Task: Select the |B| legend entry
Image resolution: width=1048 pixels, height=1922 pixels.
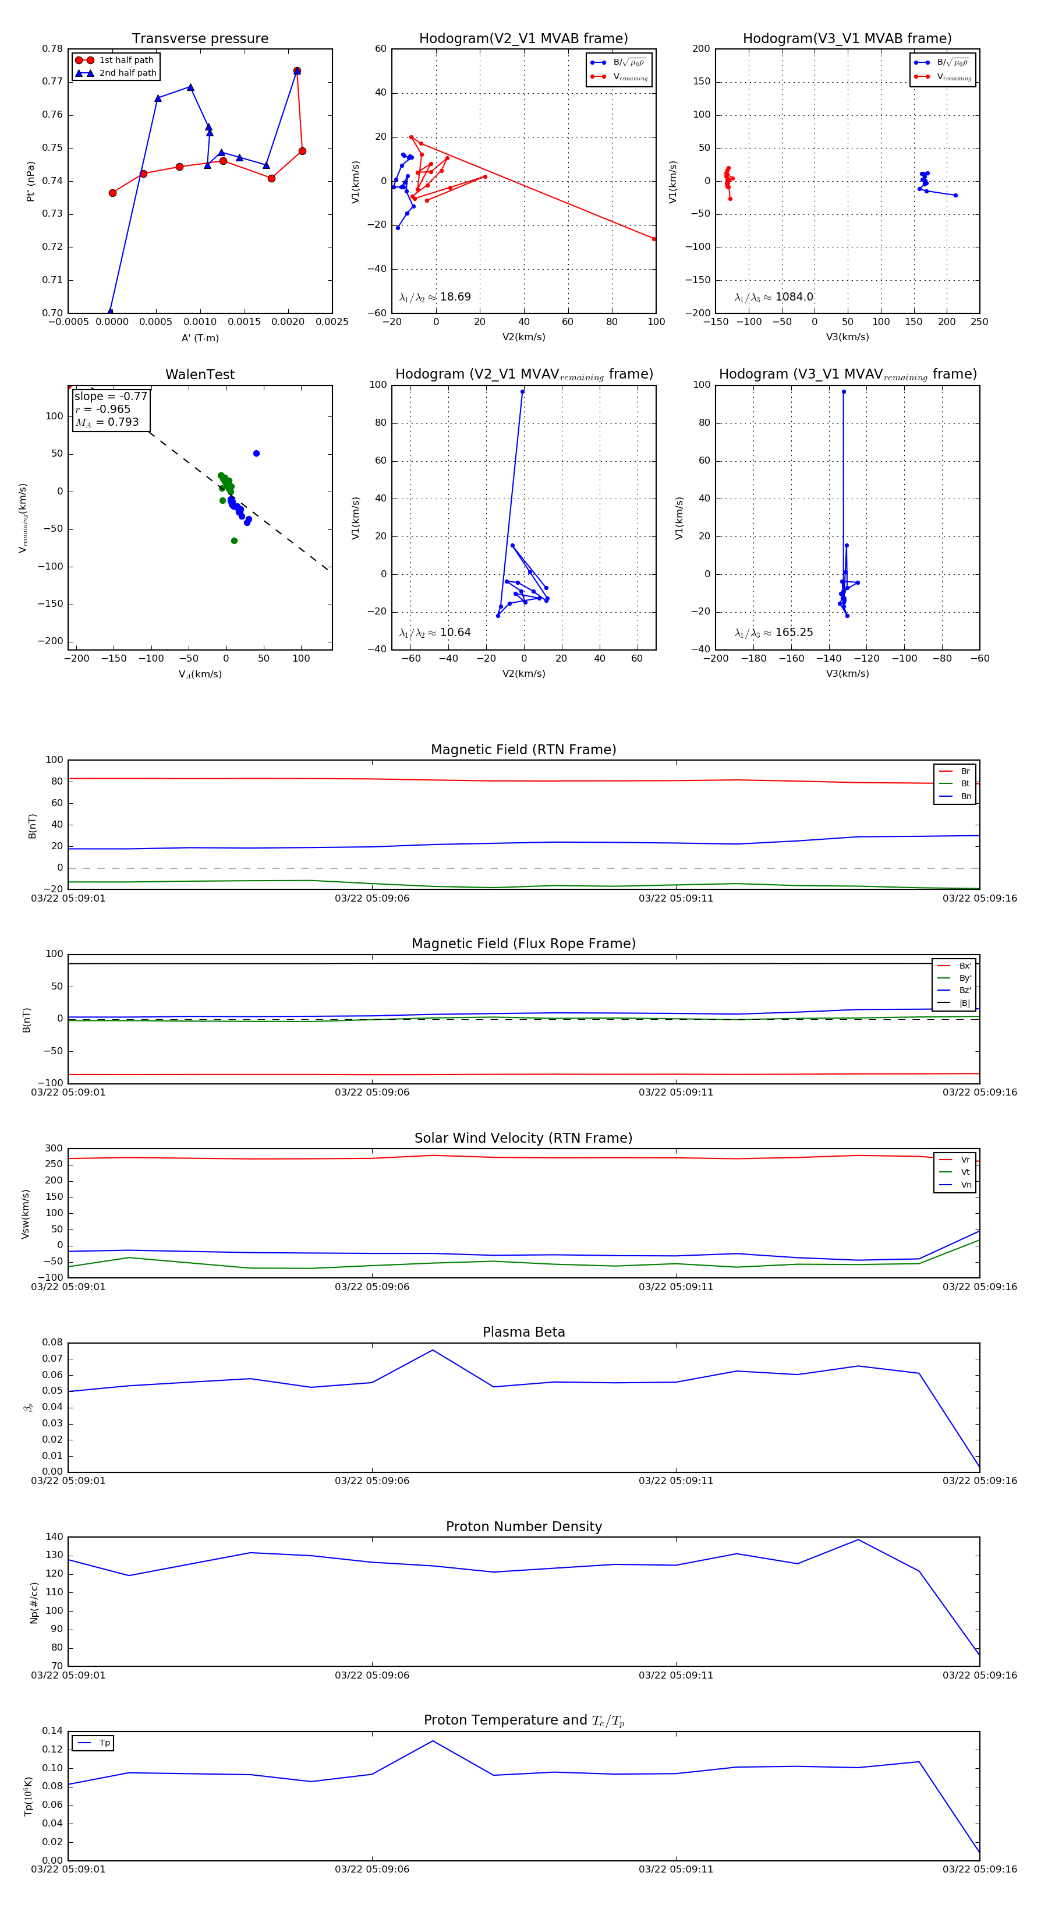Action: click(954, 1004)
